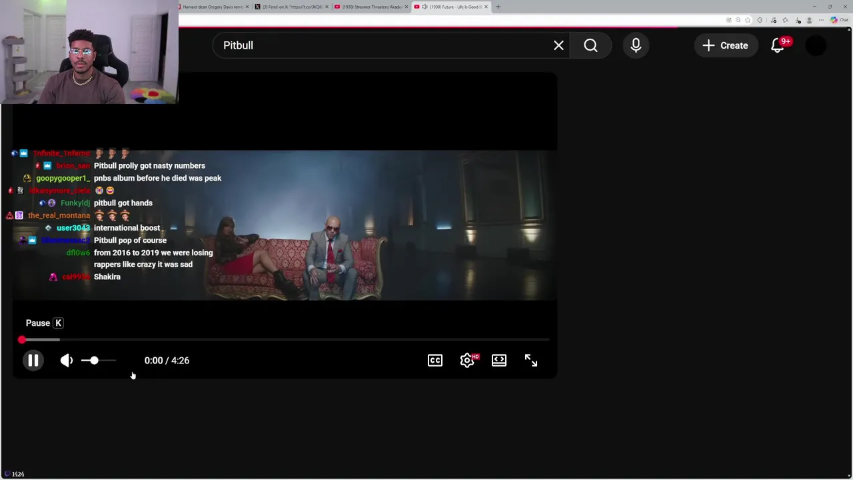Toggle closed captions with CC icon

point(435,361)
